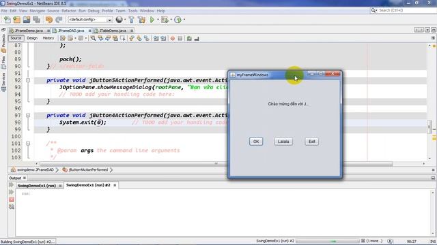Select the JFrameDAD.java editor tab

pyautogui.click(x=71, y=31)
